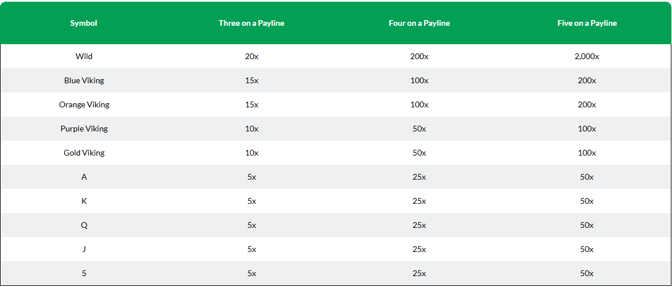Select Blue Viking's 100x four-payline value
Viewport: 672px width, 287px height.
pyautogui.click(x=419, y=80)
